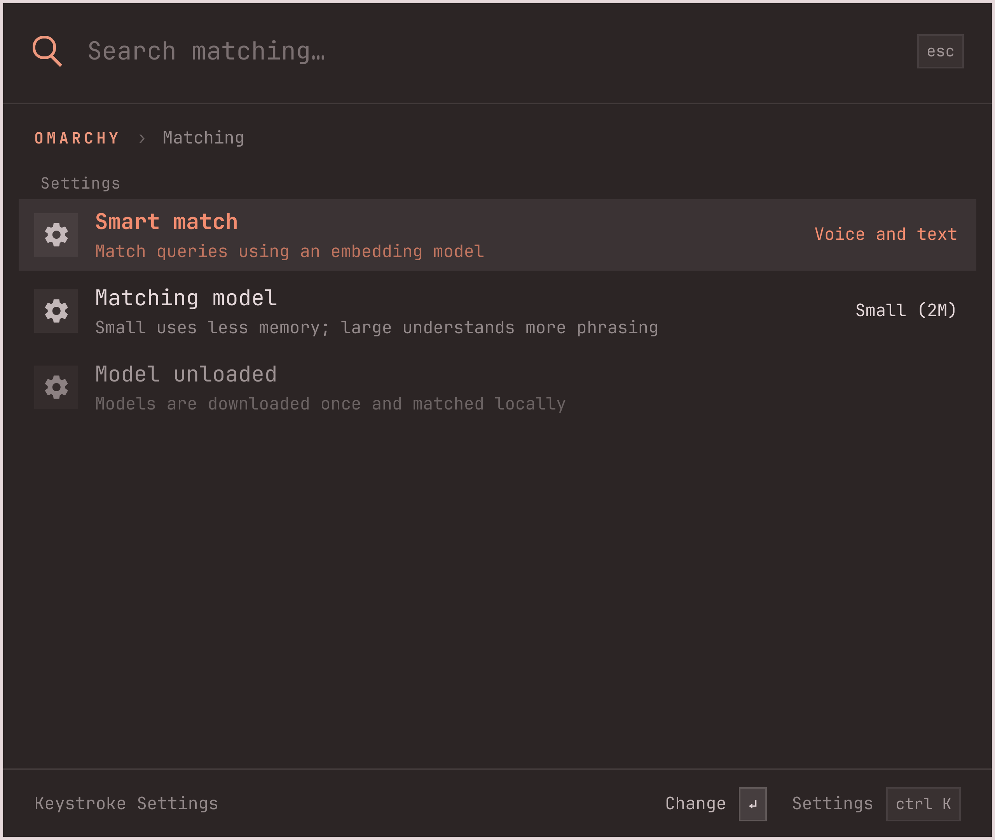Dismiss the launcher with the esc key badge
Screen dimensions: 995x840
(940, 51)
